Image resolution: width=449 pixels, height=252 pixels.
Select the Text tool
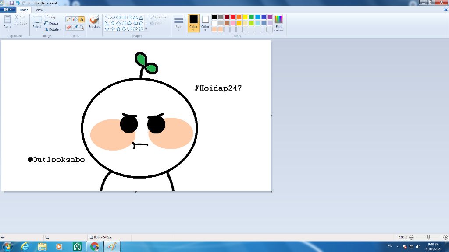(x=82, y=19)
